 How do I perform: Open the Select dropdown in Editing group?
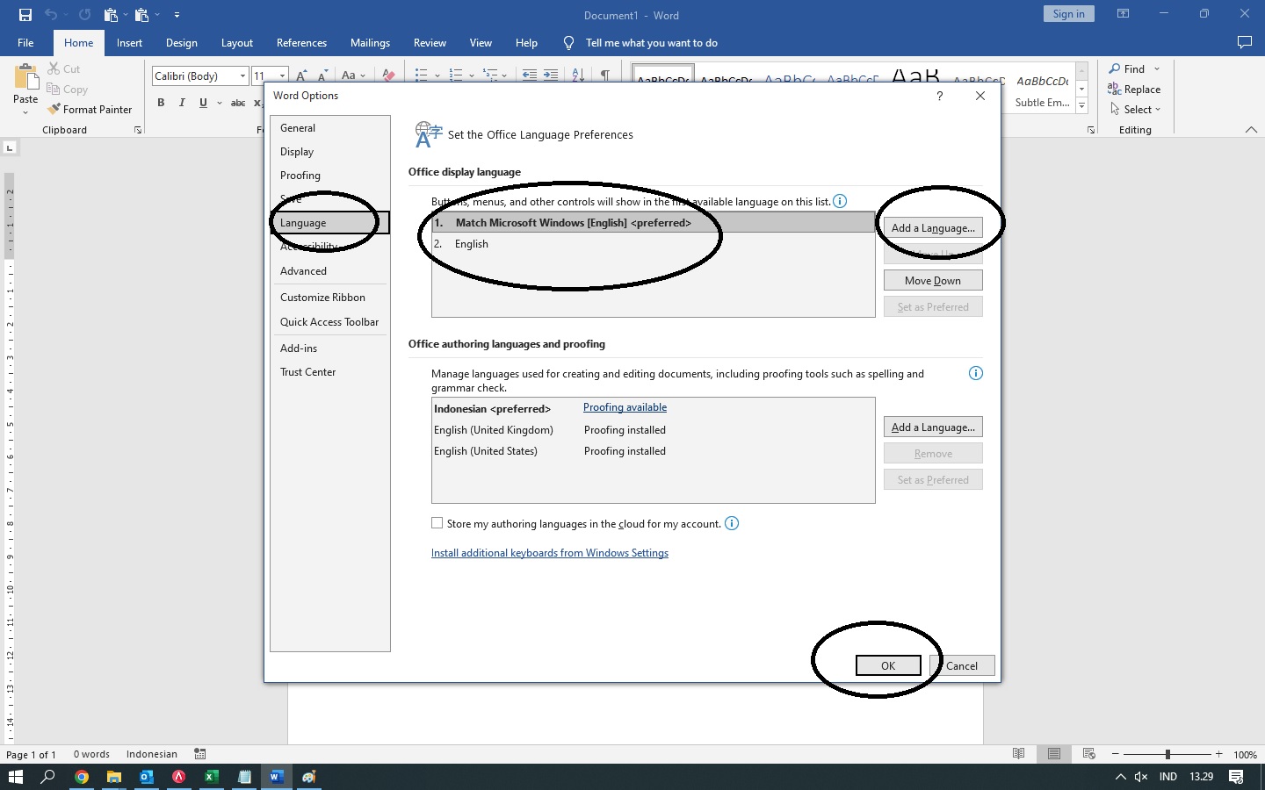[x=1136, y=110]
